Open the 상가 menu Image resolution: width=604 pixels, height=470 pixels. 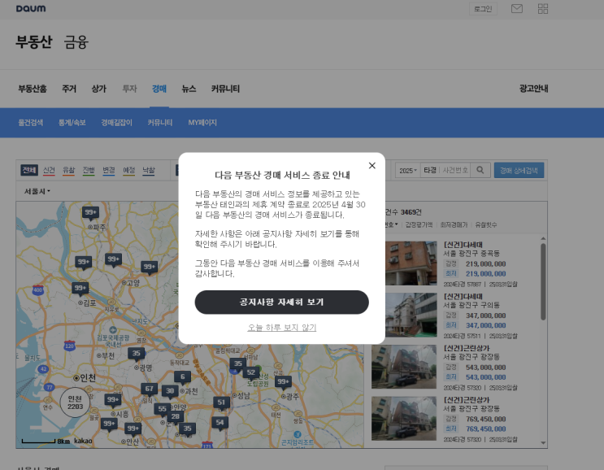point(99,89)
